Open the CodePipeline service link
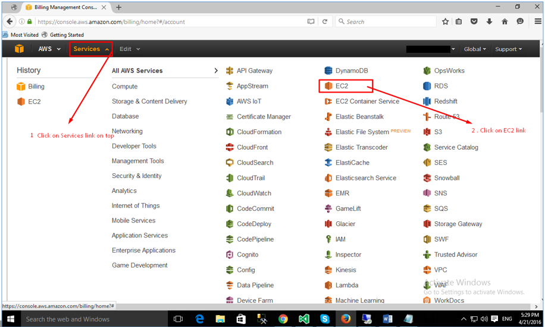 click(255, 239)
